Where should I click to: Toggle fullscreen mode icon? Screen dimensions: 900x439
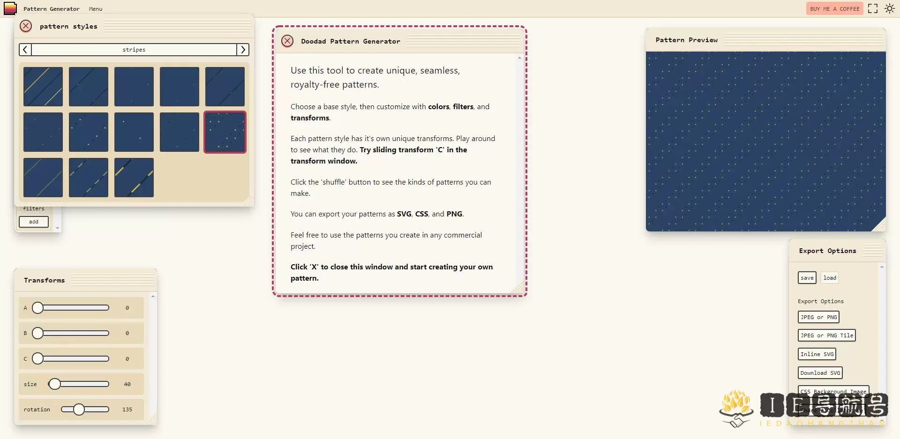[872, 8]
